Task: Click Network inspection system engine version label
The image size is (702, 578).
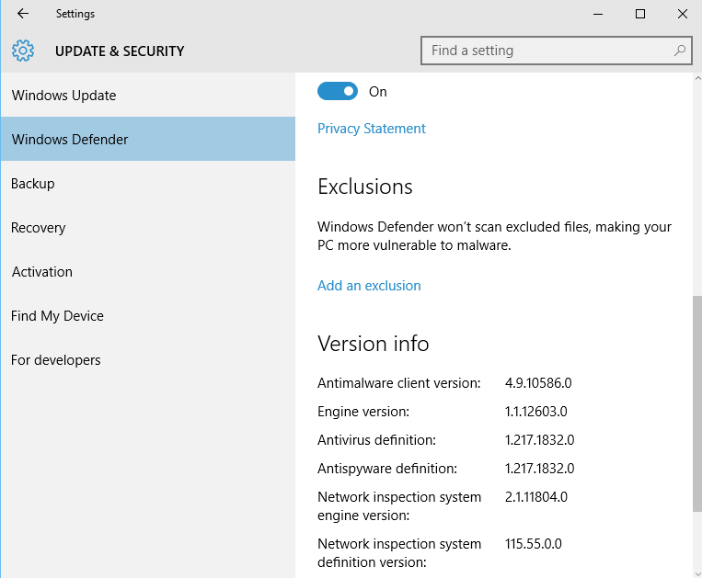Action: click(399, 506)
